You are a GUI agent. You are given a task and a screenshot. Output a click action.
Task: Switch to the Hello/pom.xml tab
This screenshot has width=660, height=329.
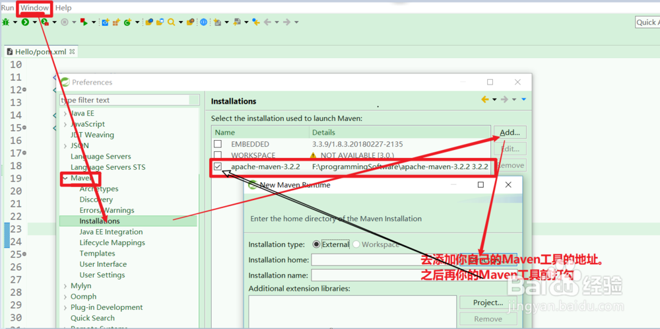pyautogui.click(x=41, y=52)
